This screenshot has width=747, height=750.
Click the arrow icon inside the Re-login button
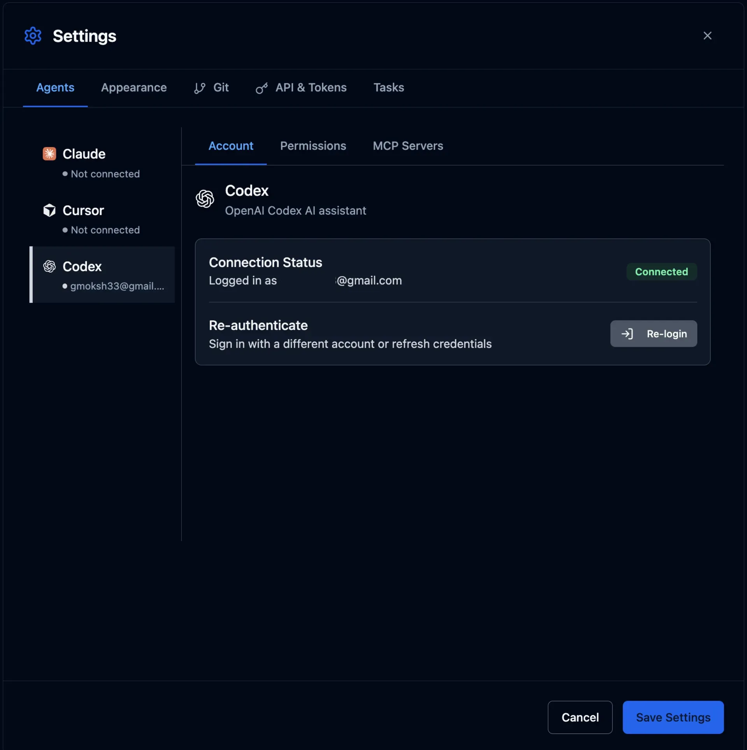coord(628,334)
